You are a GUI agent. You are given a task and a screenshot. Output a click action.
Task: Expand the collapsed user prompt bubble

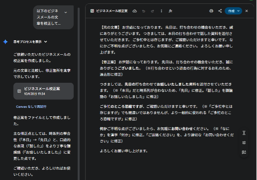(x=66, y=13)
